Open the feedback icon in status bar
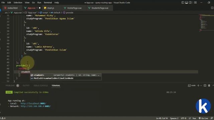 coord(212,118)
